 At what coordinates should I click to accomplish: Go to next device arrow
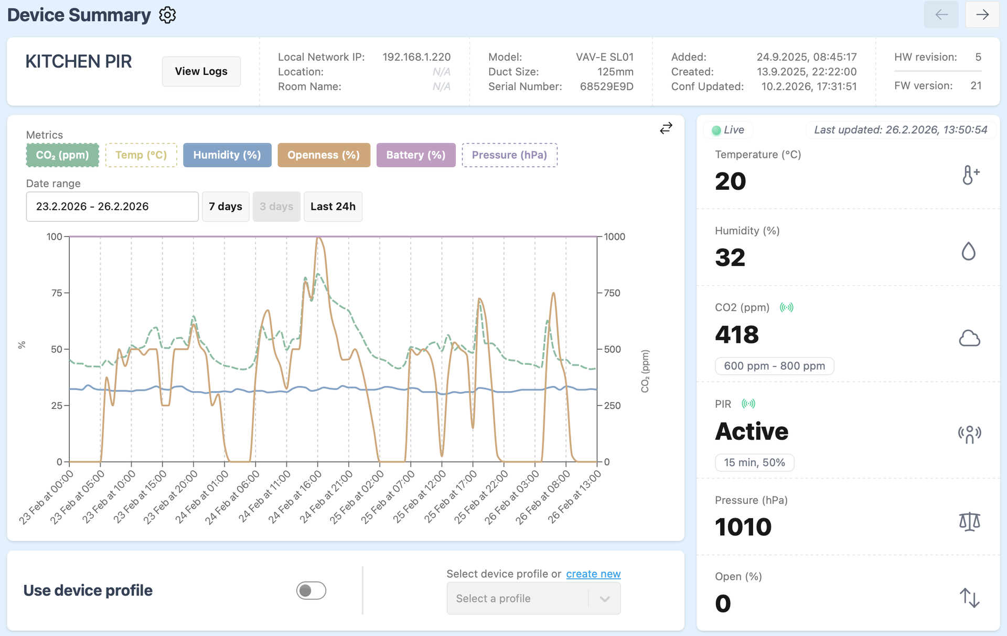tap(982, 15)
